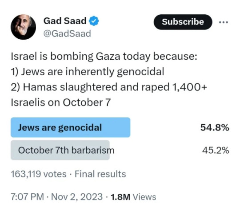The width and height of the screenshot is (240, 213).
Task: Click the 1.8M view count number
Action: tap(120, 197)
